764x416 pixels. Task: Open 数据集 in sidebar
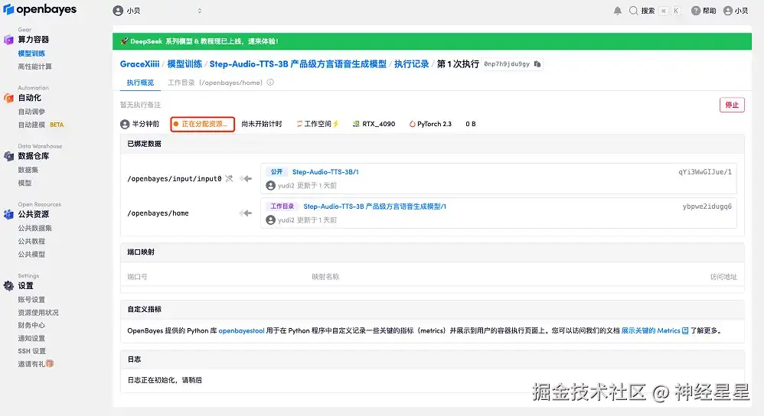(28, 170)
